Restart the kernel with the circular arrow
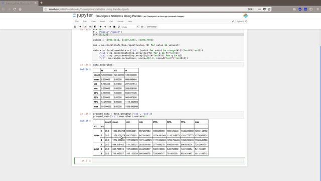 coord(119,27)
